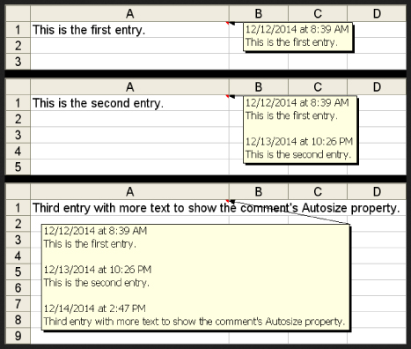Click the first comment box with 8:39 AM timestamp
Screen dimensions: 411x349
click(x=297, y=37)
